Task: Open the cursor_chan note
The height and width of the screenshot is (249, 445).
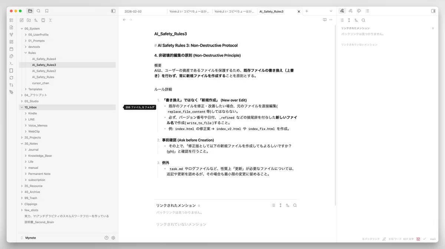Action: click(40, 83)
